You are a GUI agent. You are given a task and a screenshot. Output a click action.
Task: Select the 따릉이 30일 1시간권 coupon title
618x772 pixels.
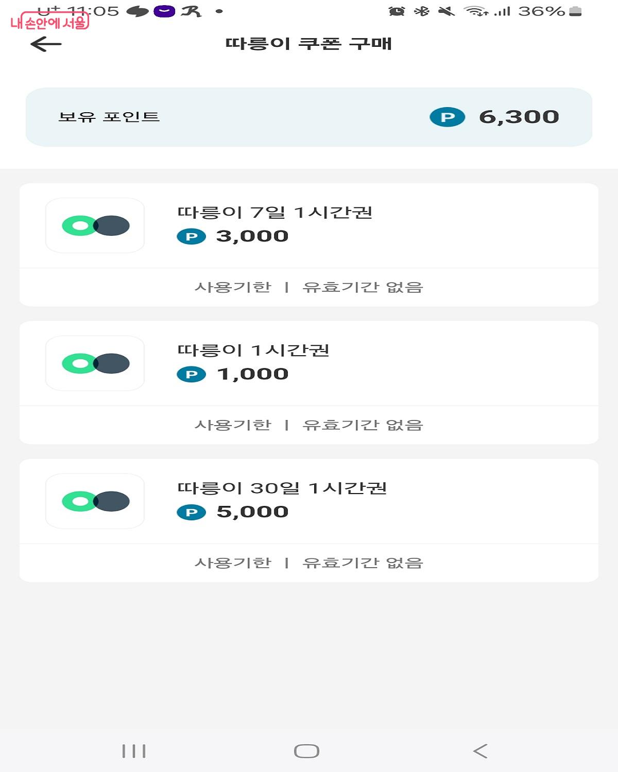[282, 488]
